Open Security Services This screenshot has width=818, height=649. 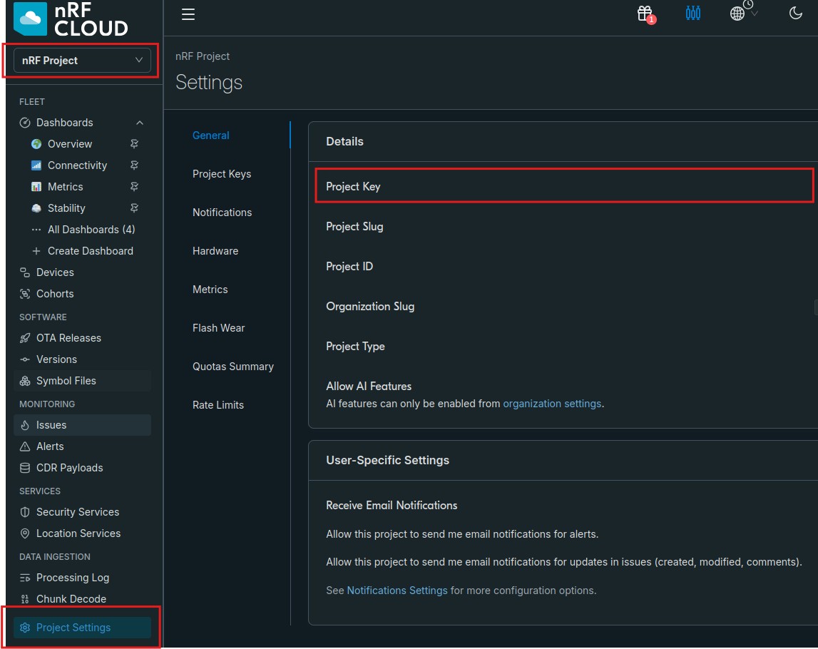point(78,512)
